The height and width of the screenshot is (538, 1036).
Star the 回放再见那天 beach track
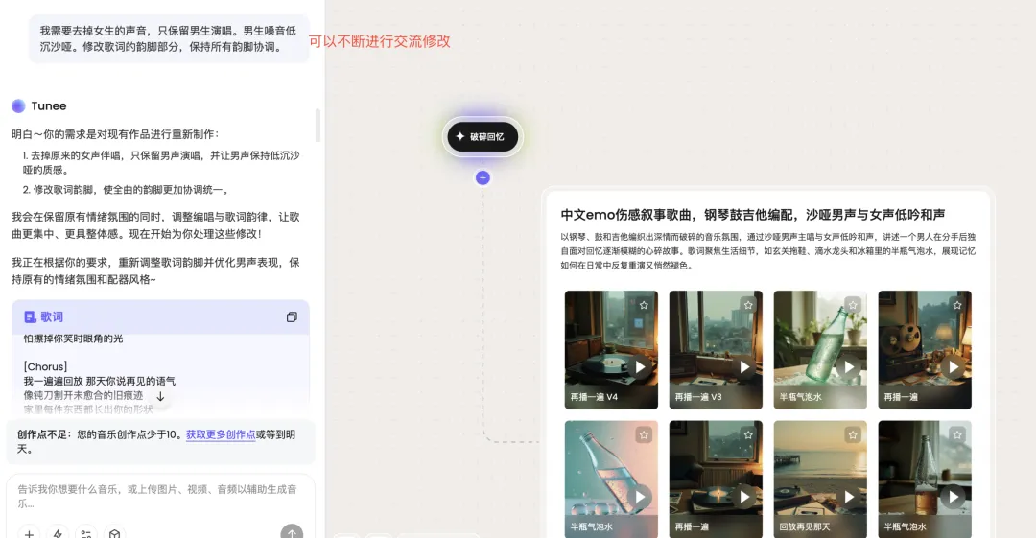(853, 434)
